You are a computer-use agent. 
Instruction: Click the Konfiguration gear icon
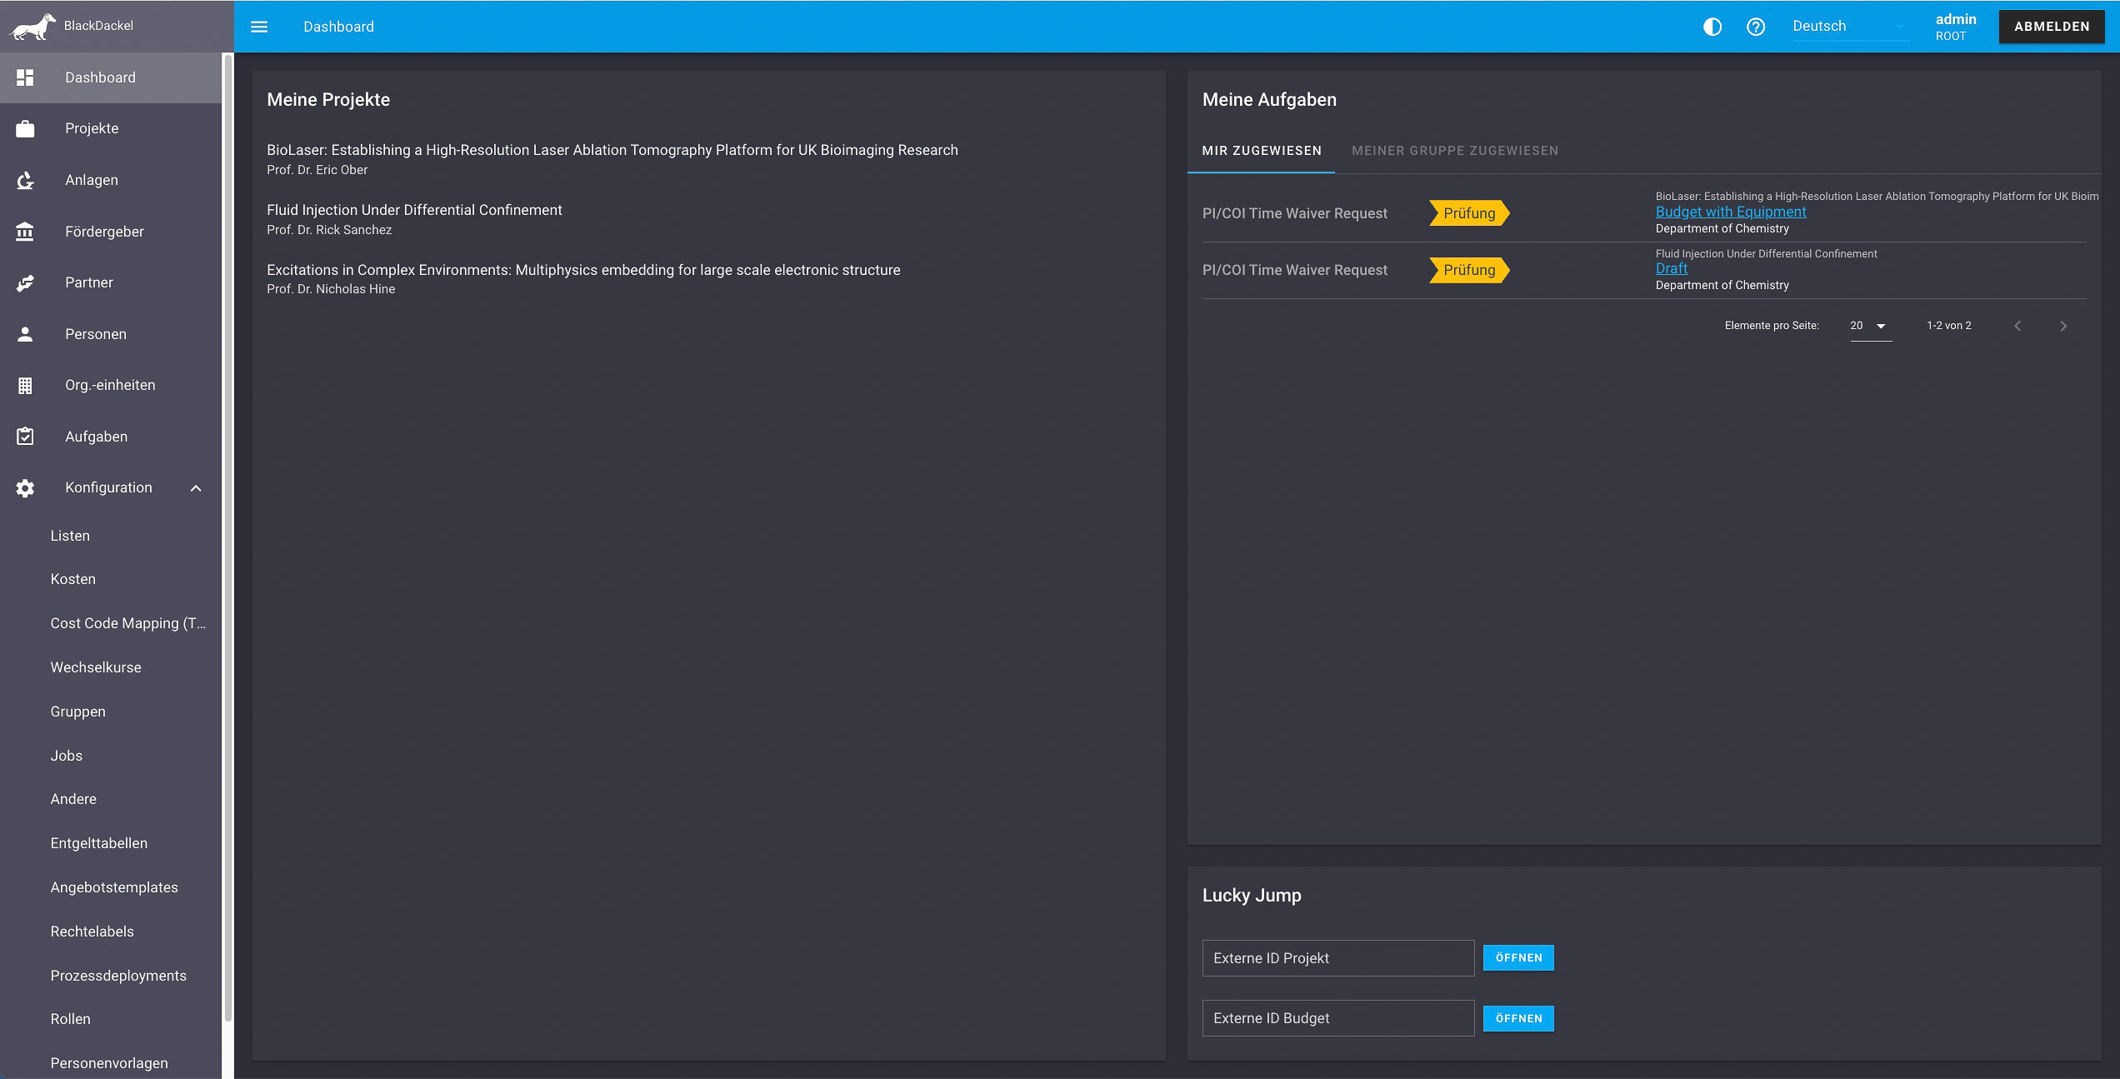(x=25, y=487)
